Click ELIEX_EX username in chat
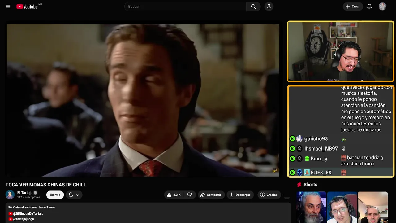 click(321, 173)
